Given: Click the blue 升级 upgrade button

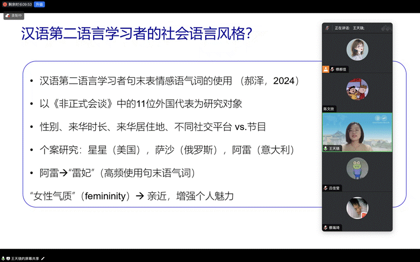Looking at the screenshot, I should tap(39, 4).
